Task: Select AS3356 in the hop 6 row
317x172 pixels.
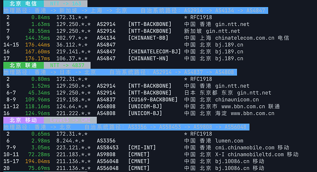Action: pos(106,141)
